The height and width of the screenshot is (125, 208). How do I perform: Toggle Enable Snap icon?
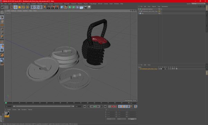(2, 55)
